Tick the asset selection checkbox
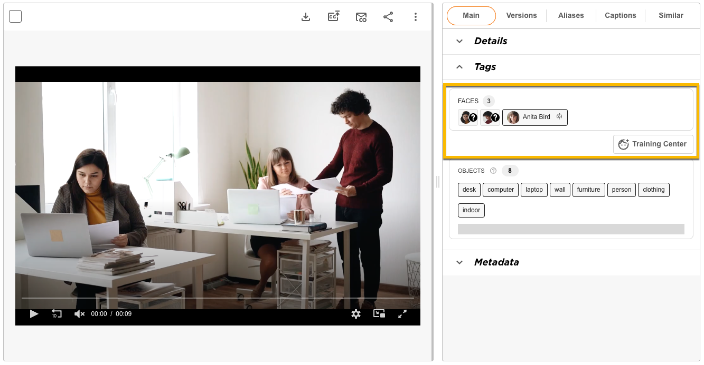Screen dimensions: 704x365 coord(15,16)
